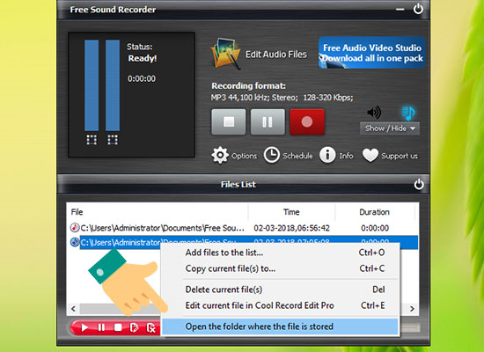484x352 pixels.
Task: Click the files list scroll-left arrow
Action: [x=73, y=309]
